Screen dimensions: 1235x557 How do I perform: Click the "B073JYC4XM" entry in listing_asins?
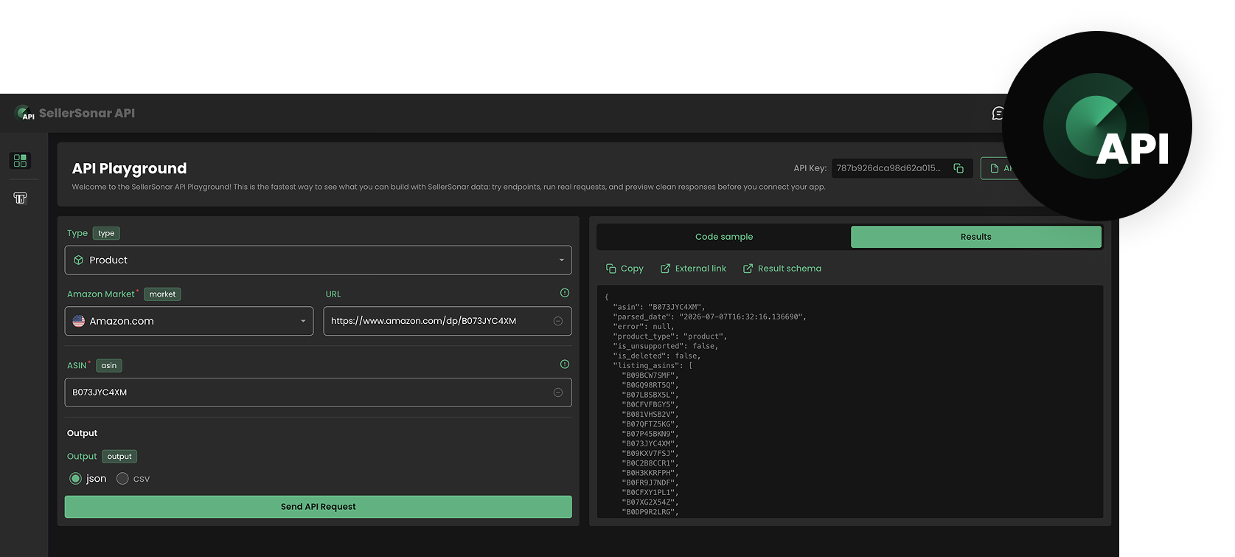pyautogui.click(x=650, y=444)
